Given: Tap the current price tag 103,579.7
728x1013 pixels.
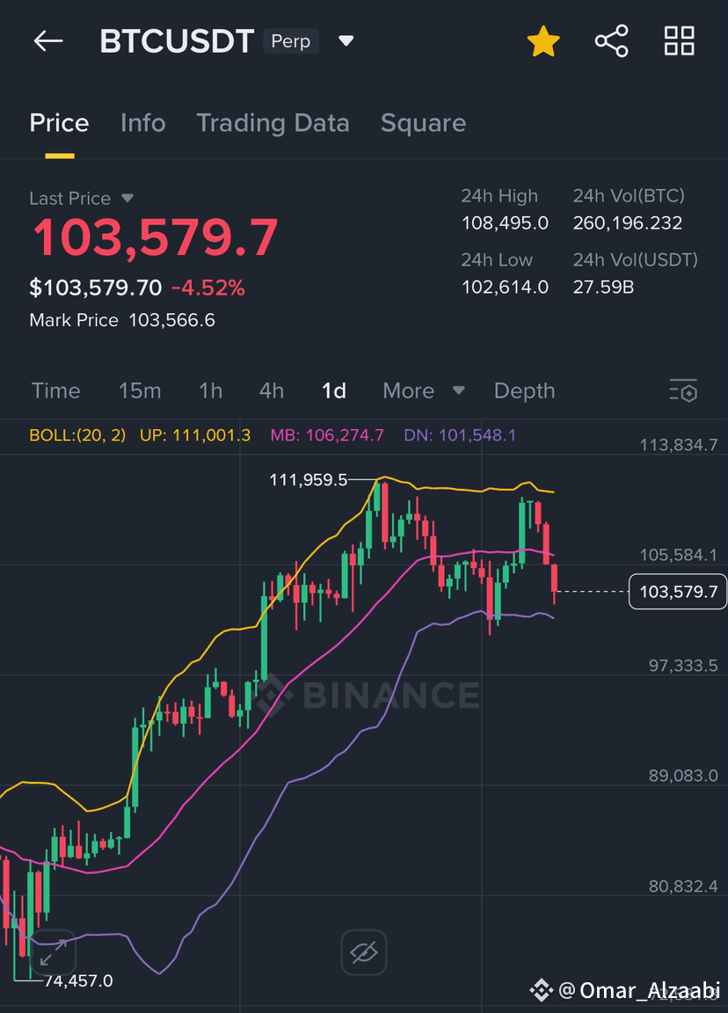Looking at the screenshot, I should [x=678, y=592].
